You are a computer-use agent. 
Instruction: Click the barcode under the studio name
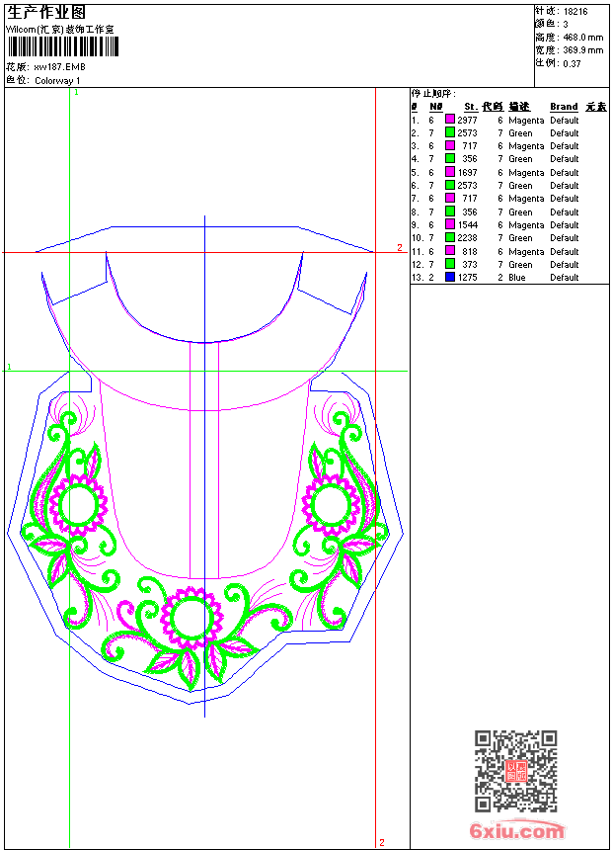click(x=62, y=47)
